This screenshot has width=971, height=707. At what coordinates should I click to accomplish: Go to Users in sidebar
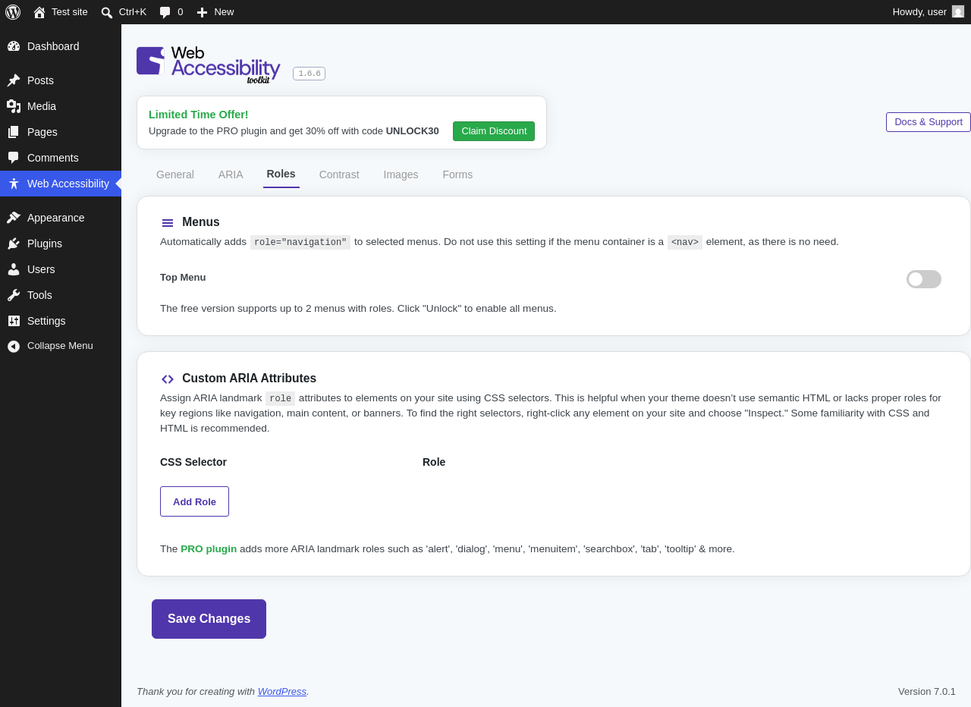[x=61, y=269]
